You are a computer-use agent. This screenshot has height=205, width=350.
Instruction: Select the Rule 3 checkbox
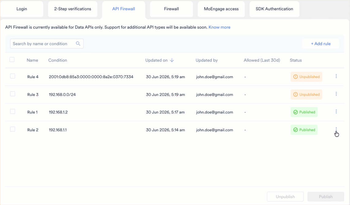pos(13,94)
